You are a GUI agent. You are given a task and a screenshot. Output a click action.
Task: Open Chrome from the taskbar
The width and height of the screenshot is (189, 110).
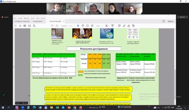tap(75, 107)
